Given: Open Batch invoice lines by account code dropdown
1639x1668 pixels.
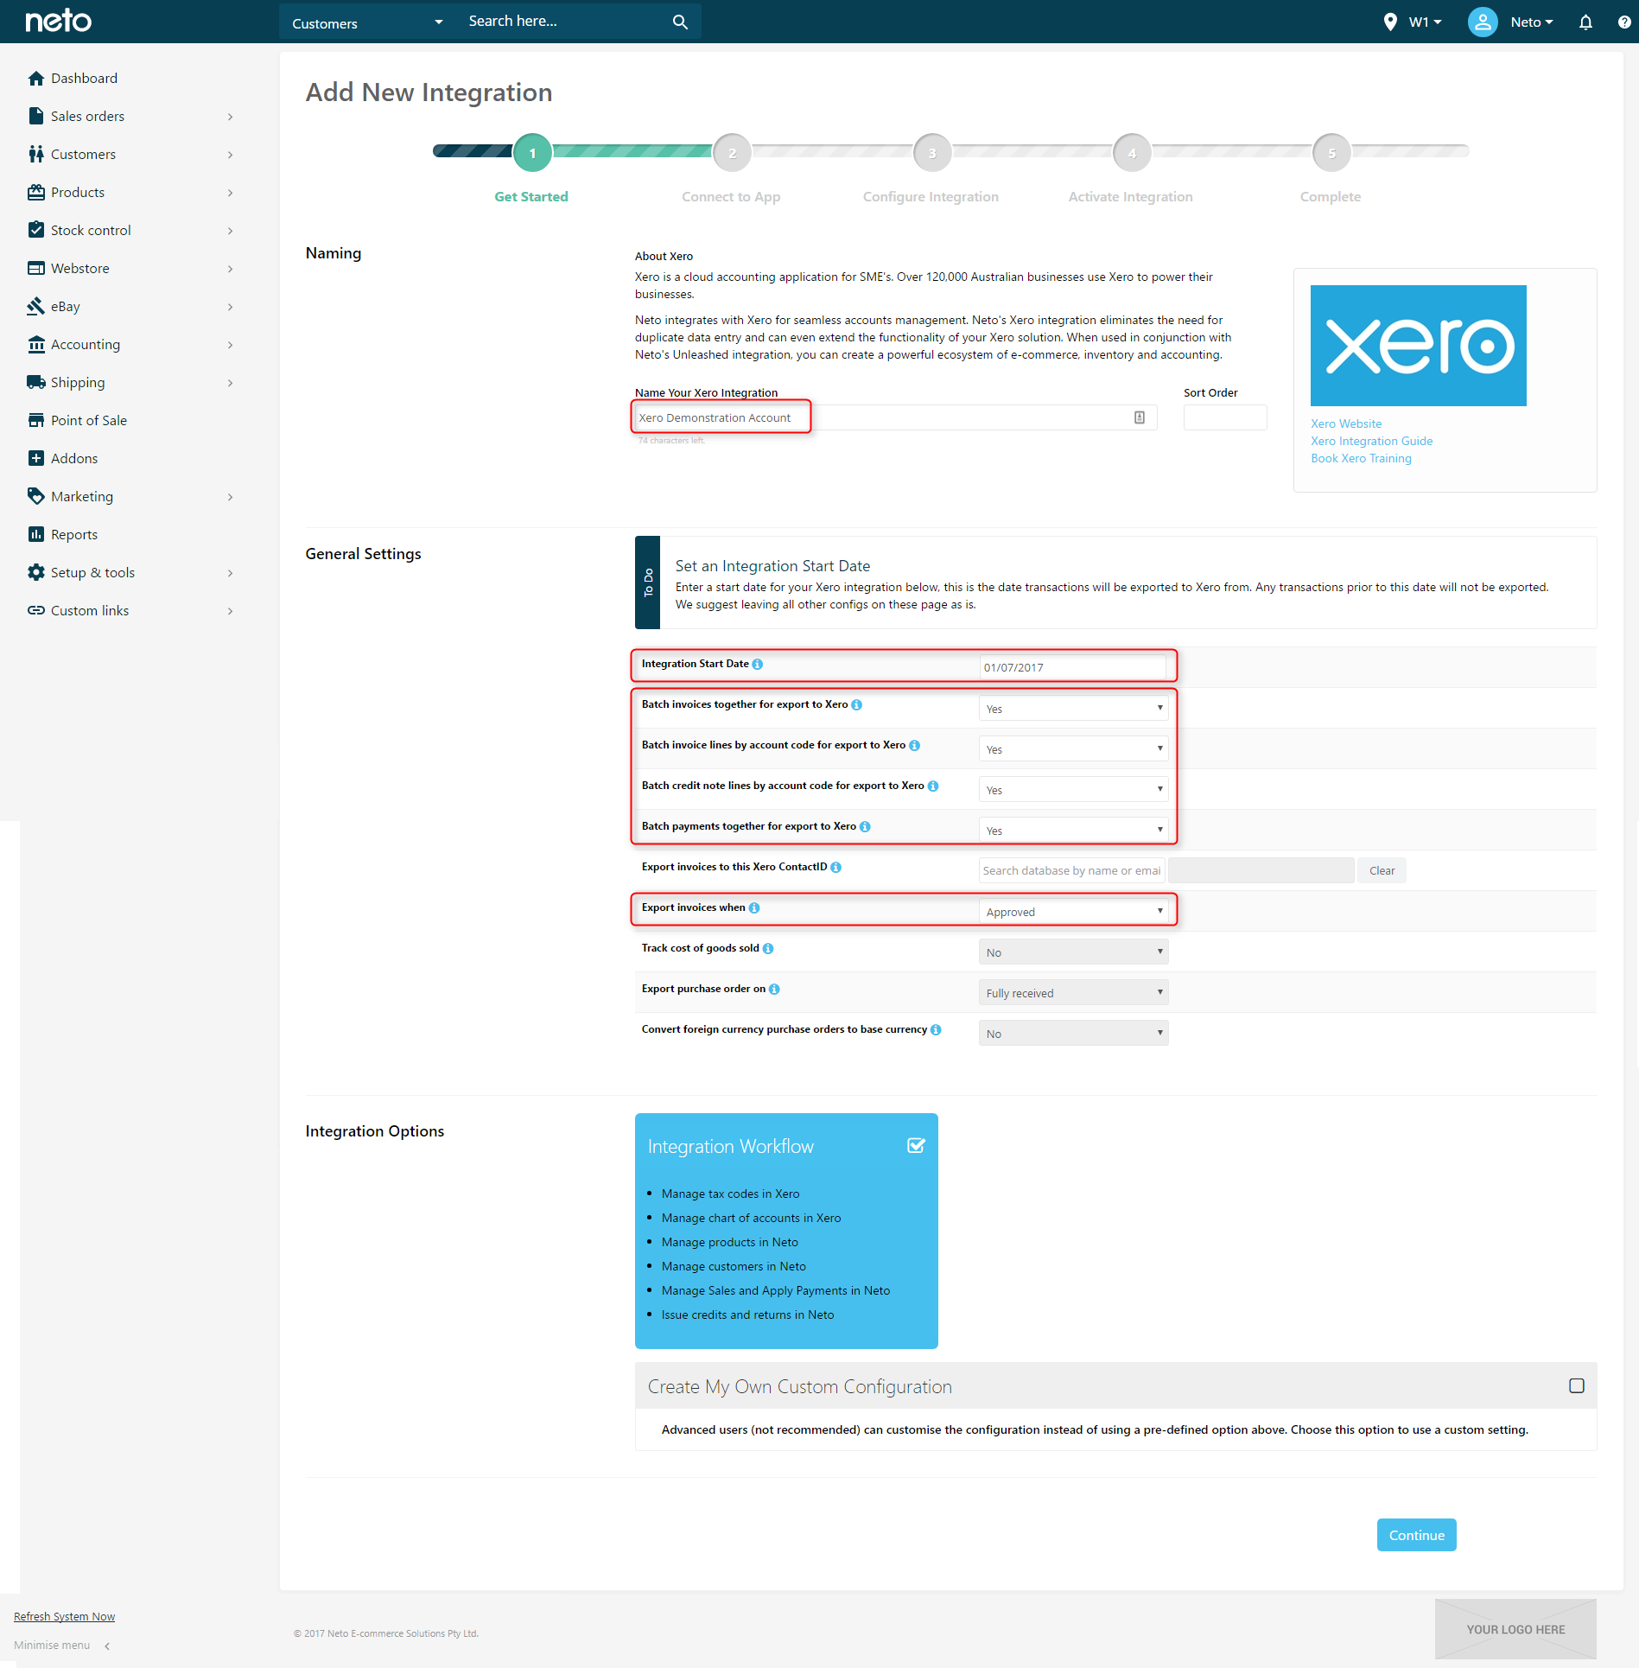Looking at the screenshot, I should pos(1073,748).
